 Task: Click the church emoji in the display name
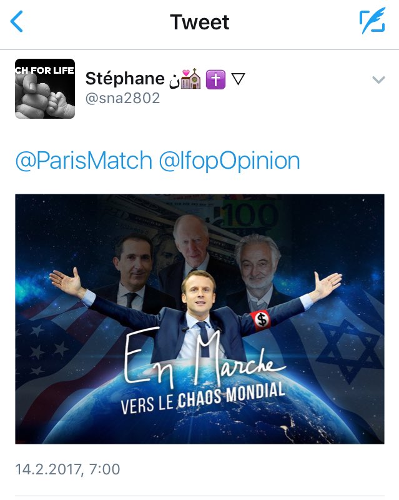click(191, 79)
